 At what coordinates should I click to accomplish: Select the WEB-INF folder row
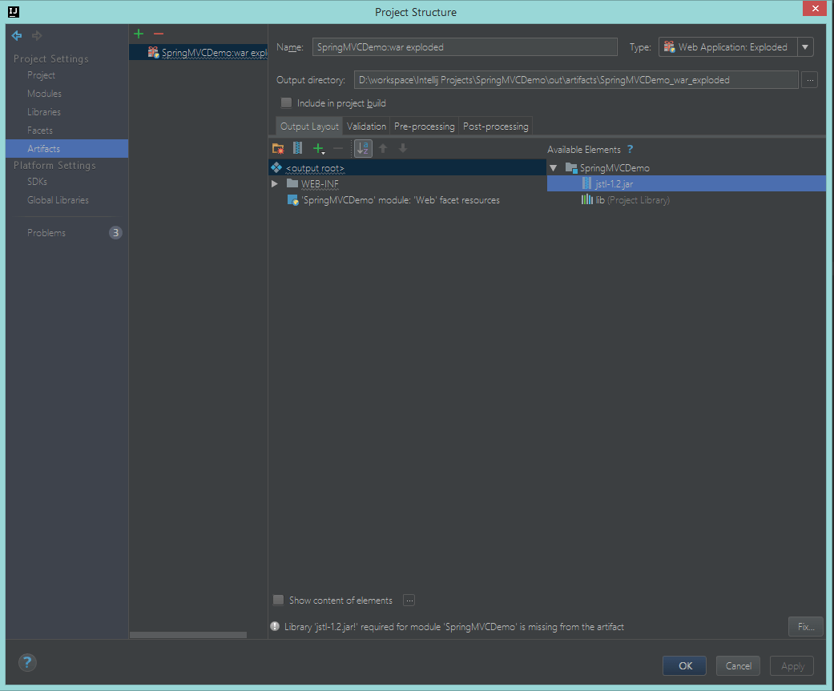[408, 184]
